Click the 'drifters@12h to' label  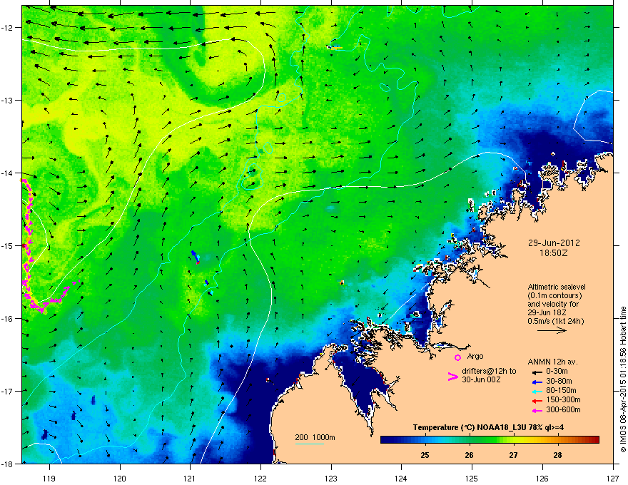click(x=489, y=371)
